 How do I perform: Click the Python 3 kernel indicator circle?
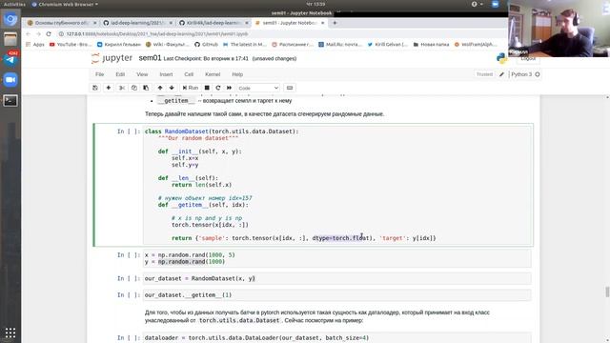[538, 74]
